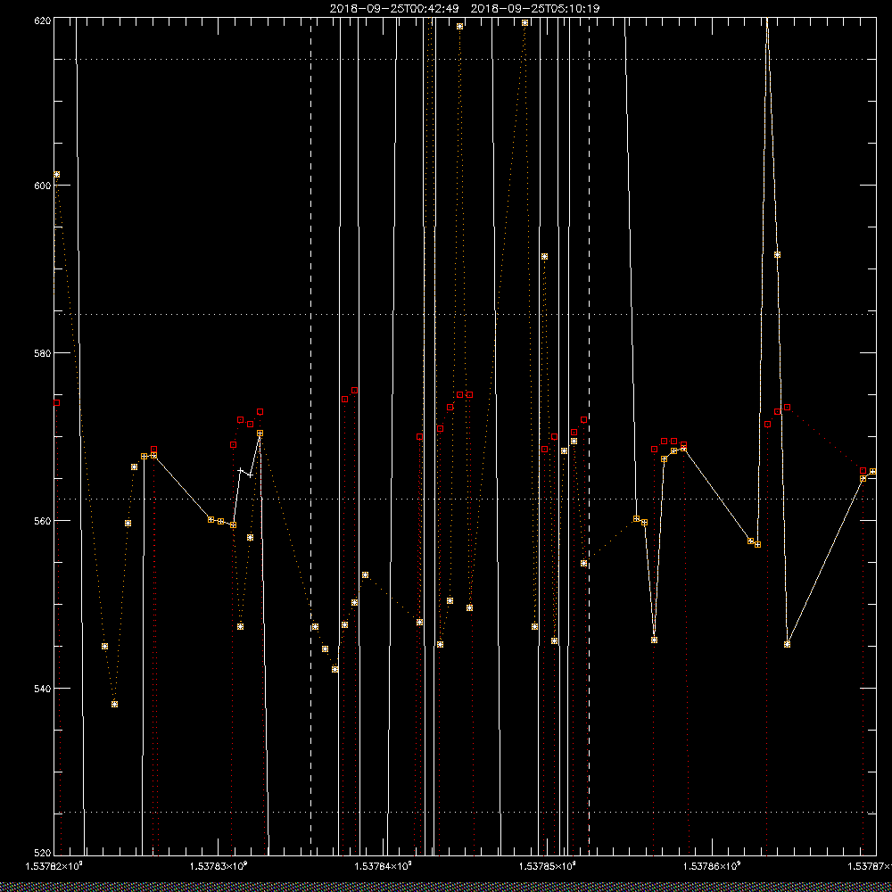The image size is (892, 892).
Task: Select the 540 y-axis label
Action: pos(43,689)
